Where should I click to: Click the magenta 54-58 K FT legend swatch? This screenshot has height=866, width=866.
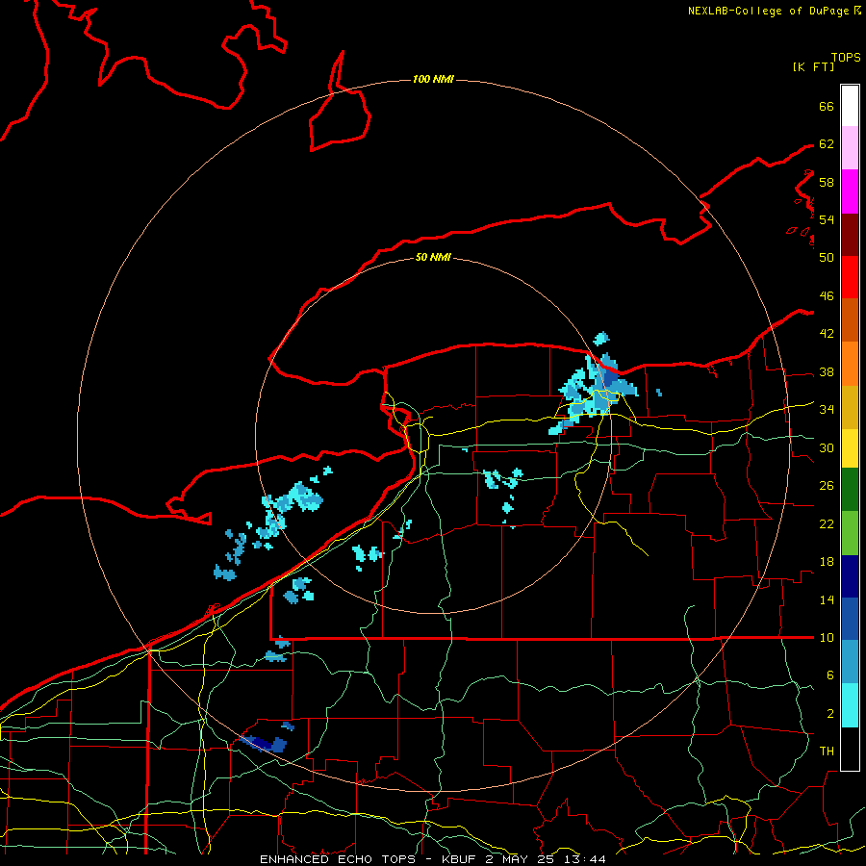[x=850, y=191]
